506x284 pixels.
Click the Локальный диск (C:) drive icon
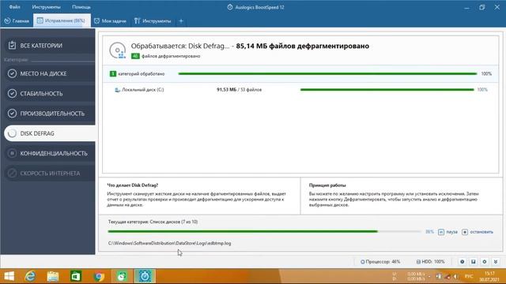pyautogui.click(x=117, y=90)
